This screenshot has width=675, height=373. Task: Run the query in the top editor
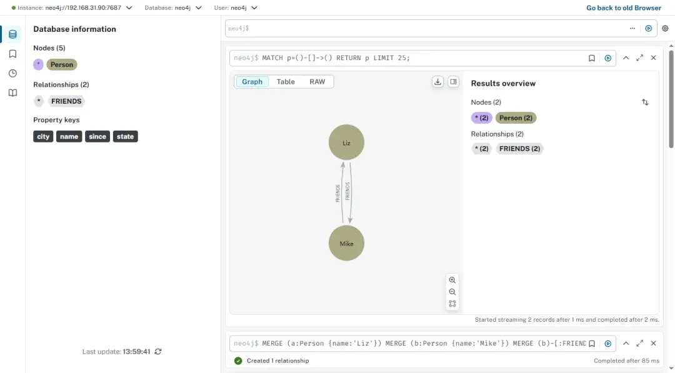pyautogui.click(x=648, y=28)
